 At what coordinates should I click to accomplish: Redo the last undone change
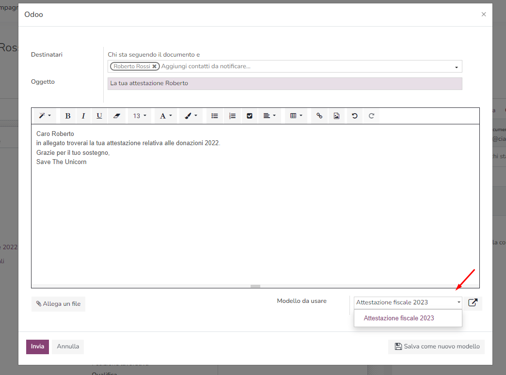371,116
